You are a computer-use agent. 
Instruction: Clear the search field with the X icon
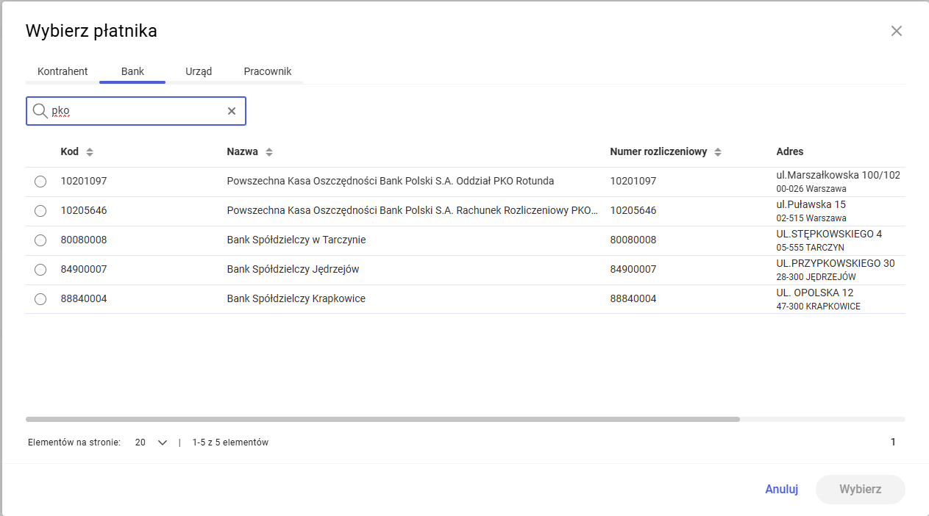point(232,111)
